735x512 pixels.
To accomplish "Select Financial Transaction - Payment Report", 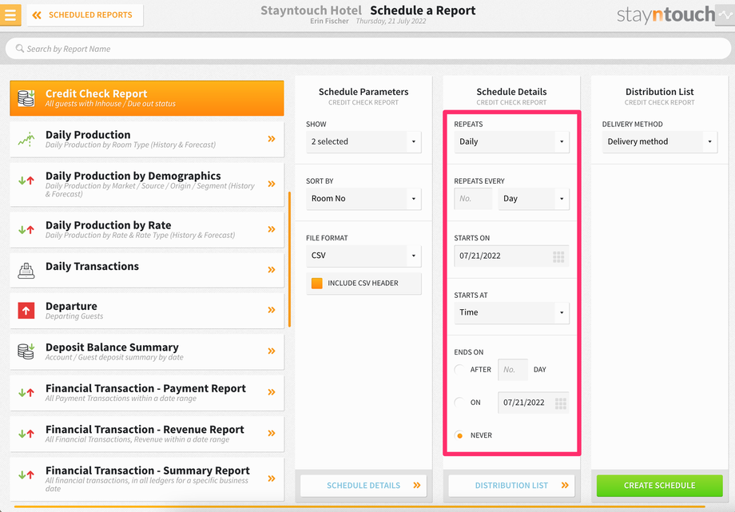I will [147, 393].
